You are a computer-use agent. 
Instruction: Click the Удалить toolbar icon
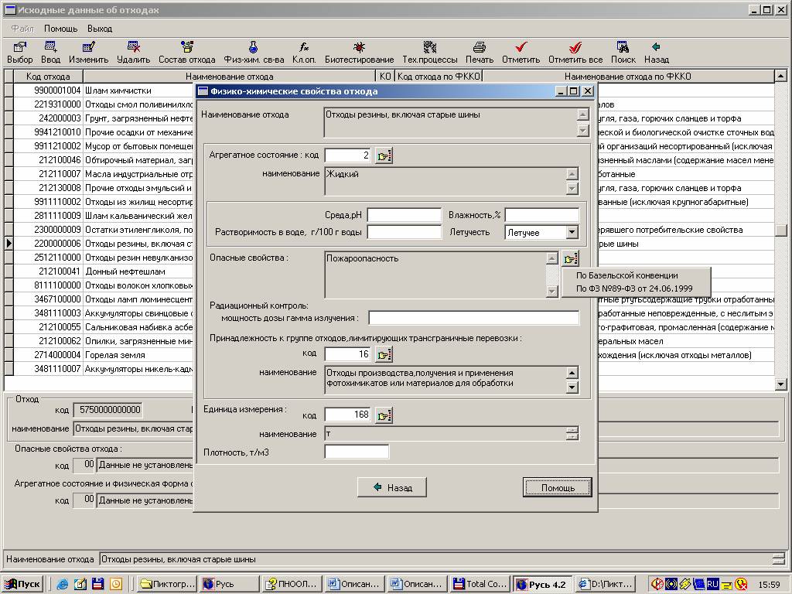[134, 48]
